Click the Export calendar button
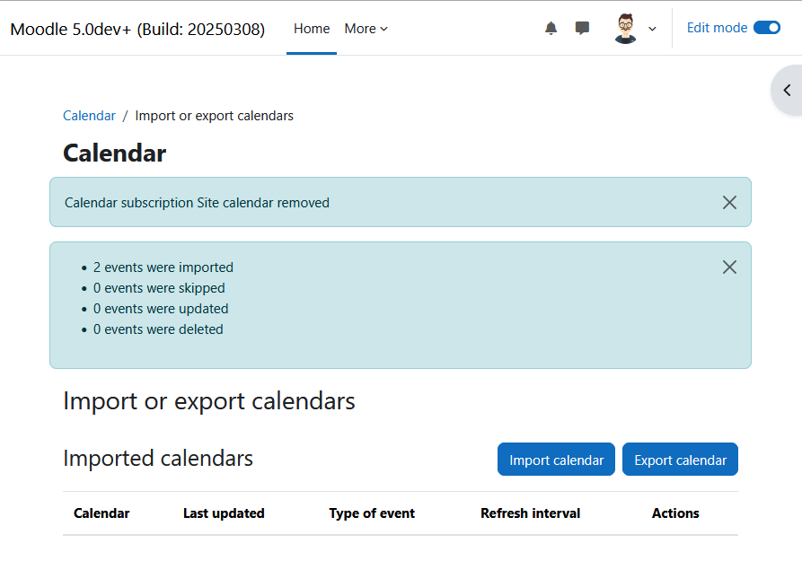Screen dimensions: 802x561 (x=680, y=460)
